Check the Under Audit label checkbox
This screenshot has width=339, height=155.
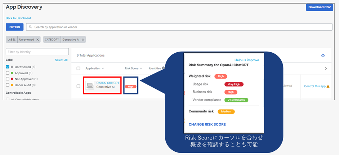coord(8,85)
